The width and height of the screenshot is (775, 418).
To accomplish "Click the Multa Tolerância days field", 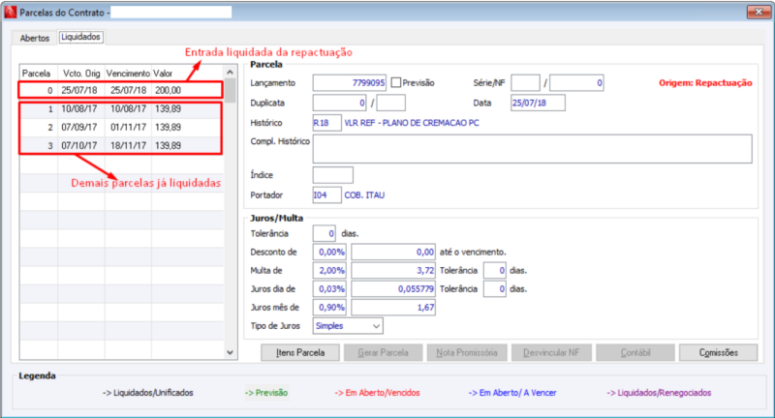I will coord(495,270).
